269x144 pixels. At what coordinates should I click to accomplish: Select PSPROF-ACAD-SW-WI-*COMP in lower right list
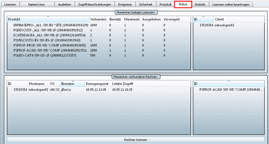231,90
